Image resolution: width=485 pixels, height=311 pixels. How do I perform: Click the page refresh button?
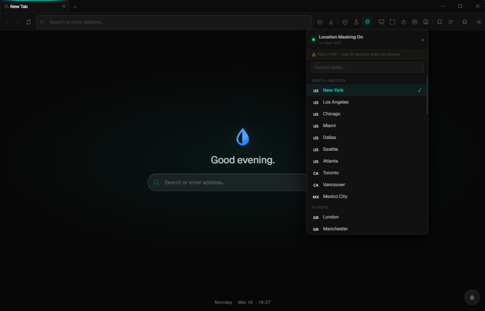click(x=29, y=22)
